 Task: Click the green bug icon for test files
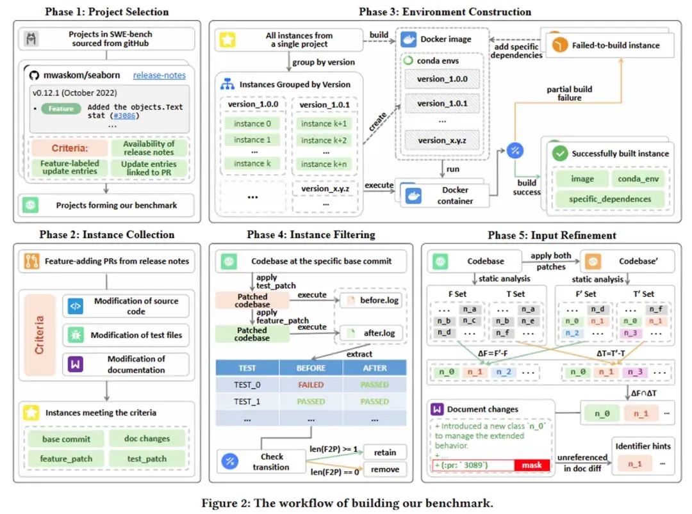tap(76, 335)
